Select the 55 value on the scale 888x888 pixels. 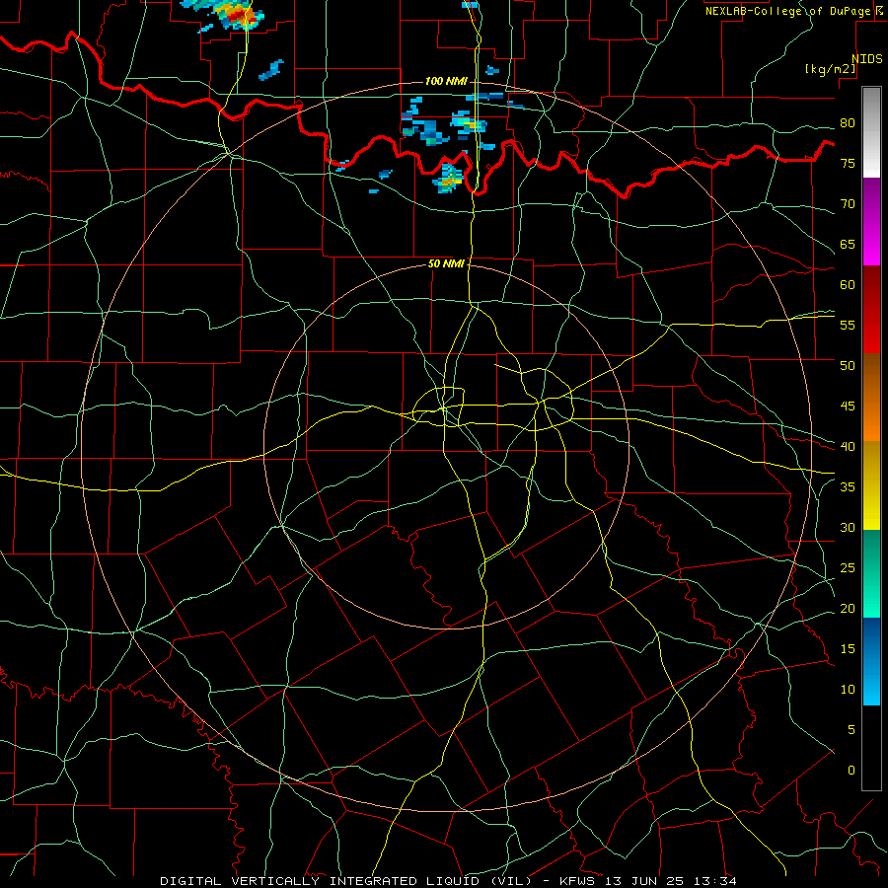pos(848,325)
